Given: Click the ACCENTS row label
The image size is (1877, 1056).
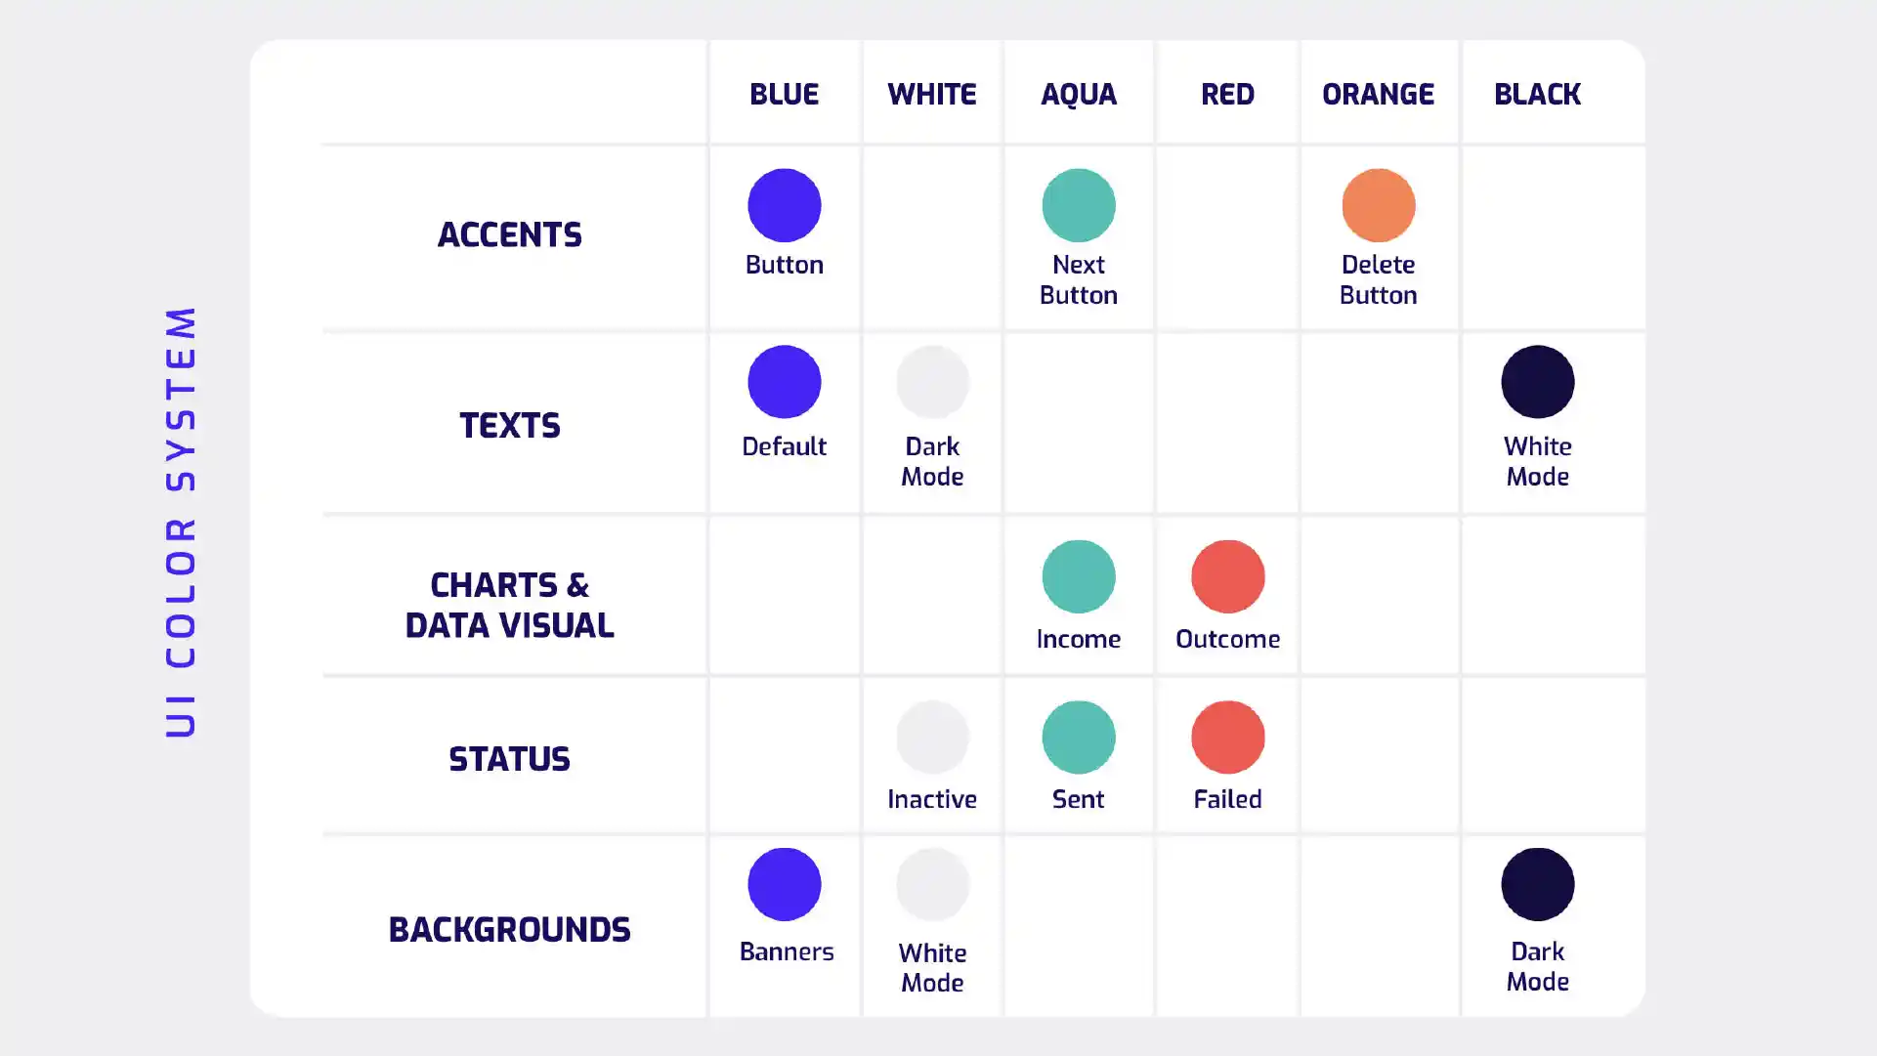Looking at the screenshot, I should (x=509, y=234).
